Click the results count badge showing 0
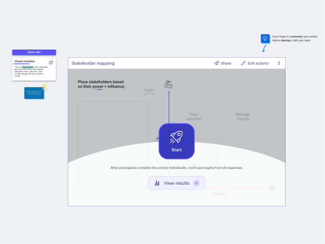Image resolution: width=325 pixels, height=244 pixels. (x=196, y=183)
